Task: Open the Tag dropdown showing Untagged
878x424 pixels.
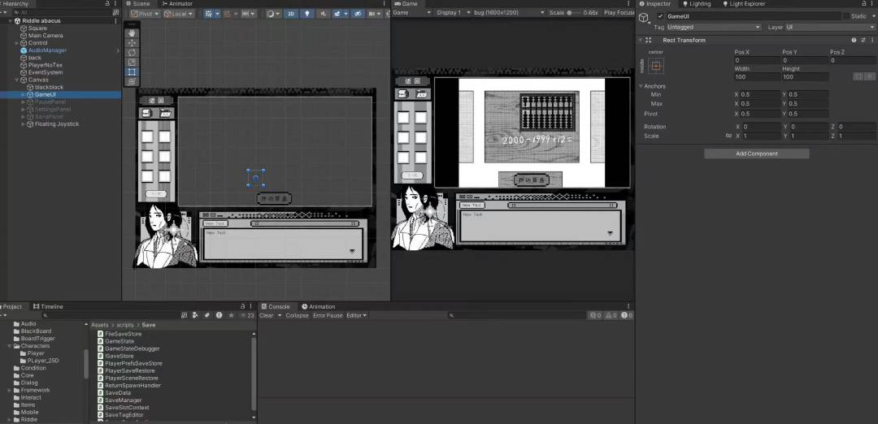Action: point(713,27)
